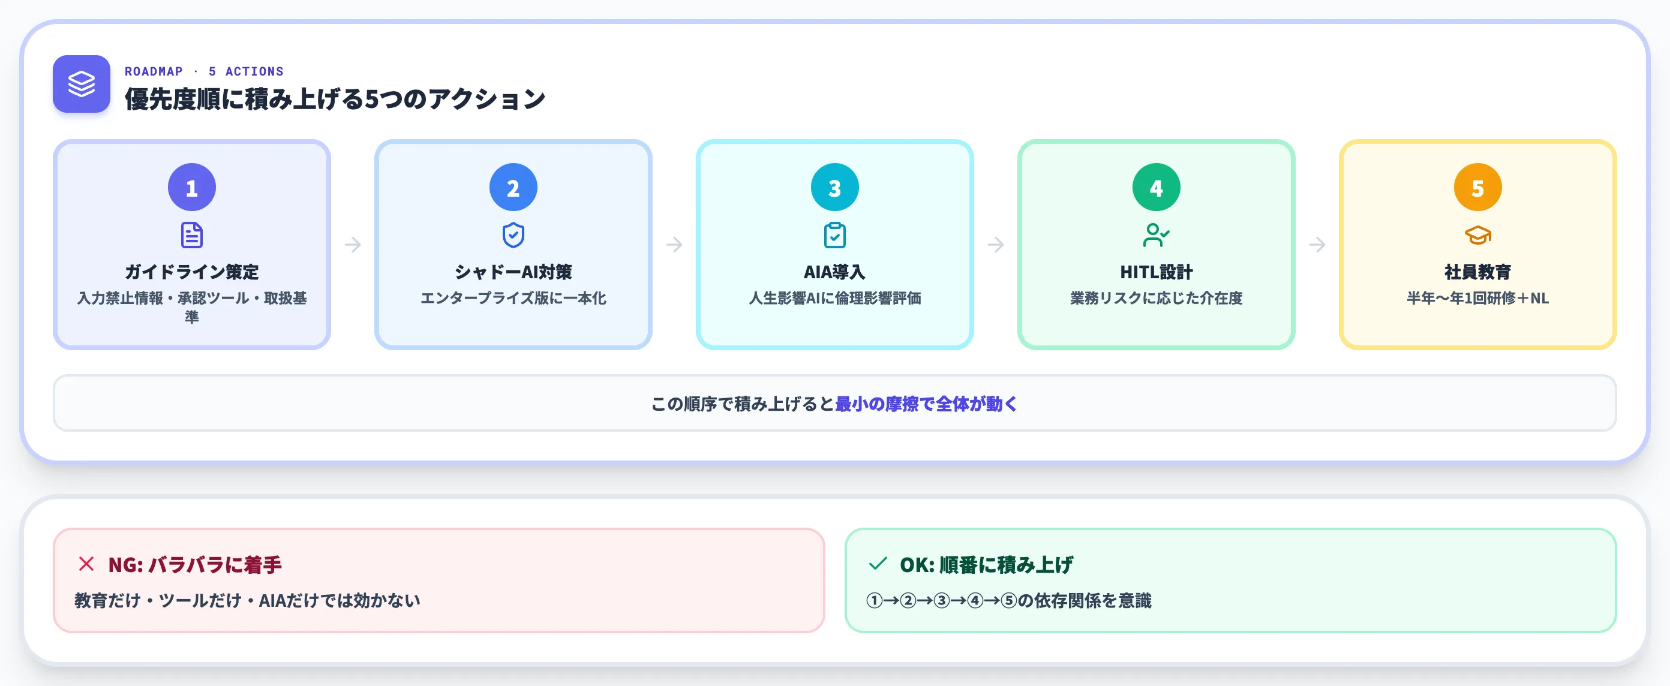Click the clipboard check icon in AIA導入 card
Screen dimensions: 1670x686
(835, 235)
